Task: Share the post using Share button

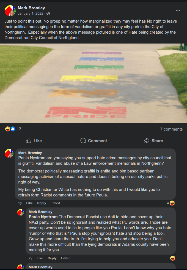Action: pos(153,141)
